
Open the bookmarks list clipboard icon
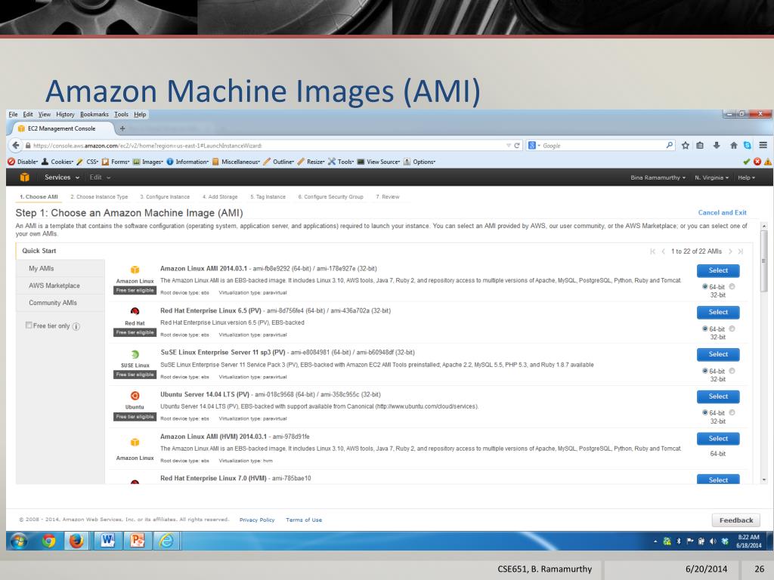pyautogui.click(x=700, y=146)
